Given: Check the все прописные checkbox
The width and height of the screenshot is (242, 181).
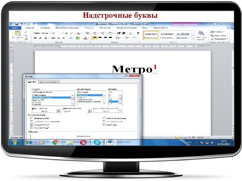Looking at the screenshot, I should 104,121.
